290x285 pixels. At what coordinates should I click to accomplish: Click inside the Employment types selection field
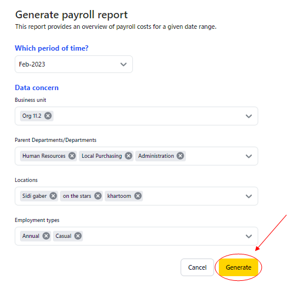coord(136,236)
